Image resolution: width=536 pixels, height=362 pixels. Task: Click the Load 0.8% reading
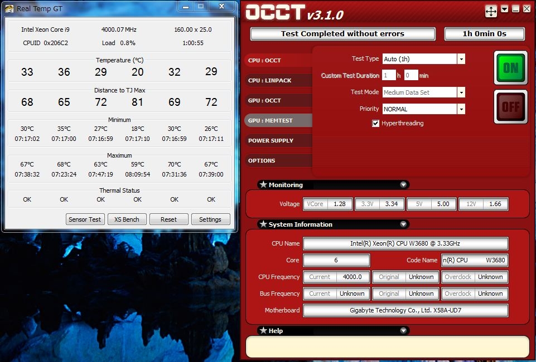click(119, 43)
